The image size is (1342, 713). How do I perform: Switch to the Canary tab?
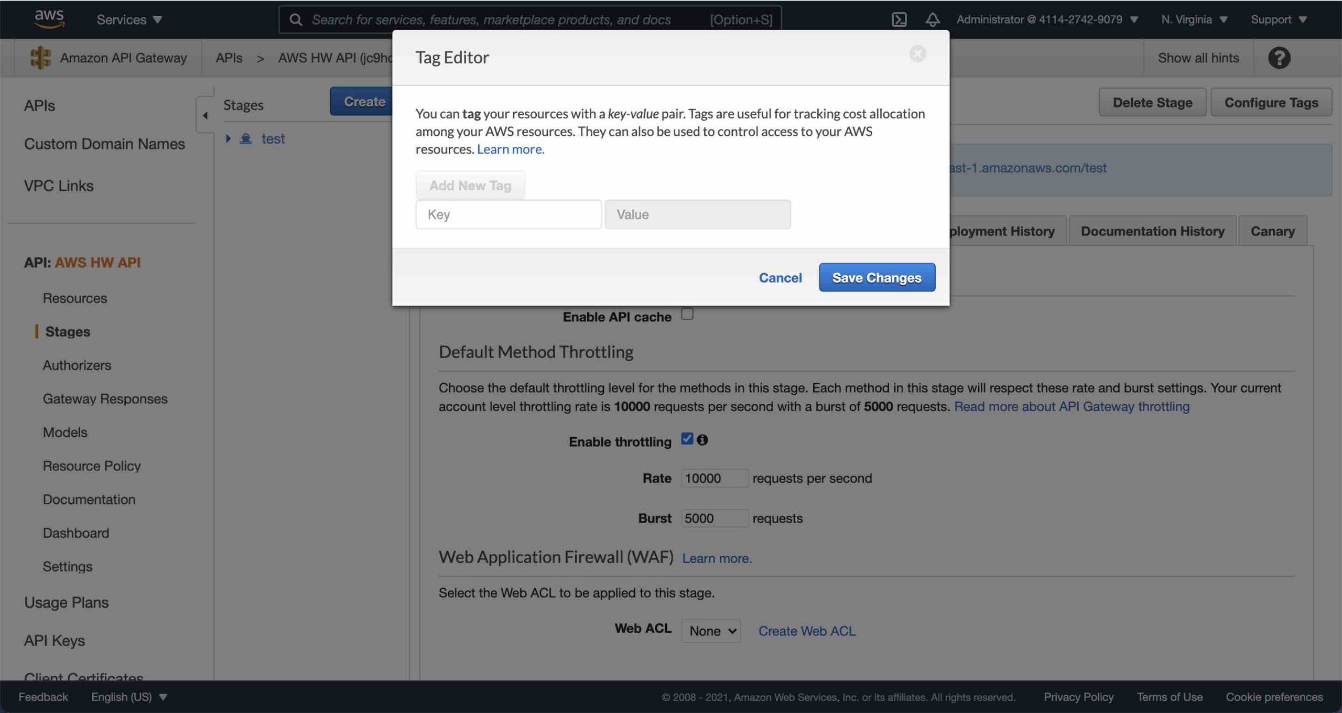click(1272, 231)
